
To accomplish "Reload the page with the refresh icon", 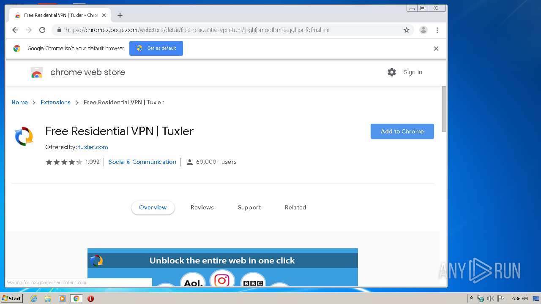I will [42, 30].
